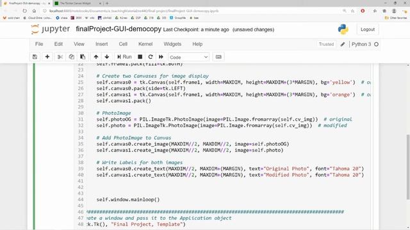Move selected cell up arrow
410x230 pixels.
(x=96, y=57)
